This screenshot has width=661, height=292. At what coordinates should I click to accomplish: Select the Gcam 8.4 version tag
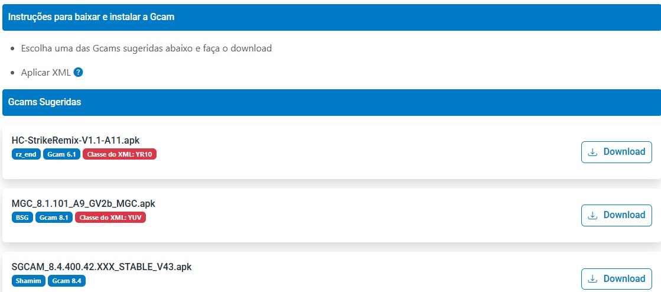coord(67,281)
